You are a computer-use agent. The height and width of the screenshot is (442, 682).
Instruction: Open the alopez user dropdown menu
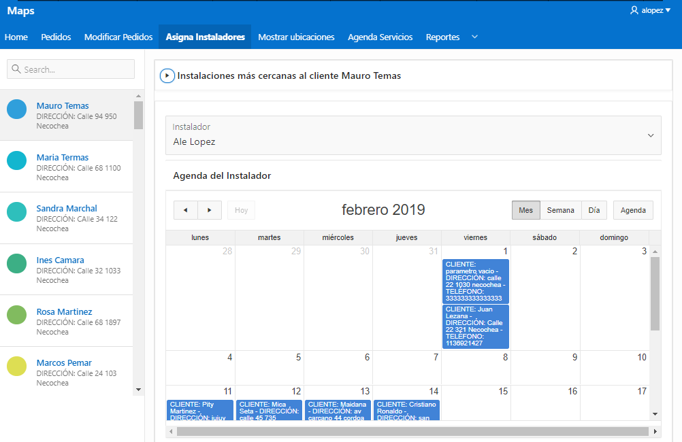point(650,10)
